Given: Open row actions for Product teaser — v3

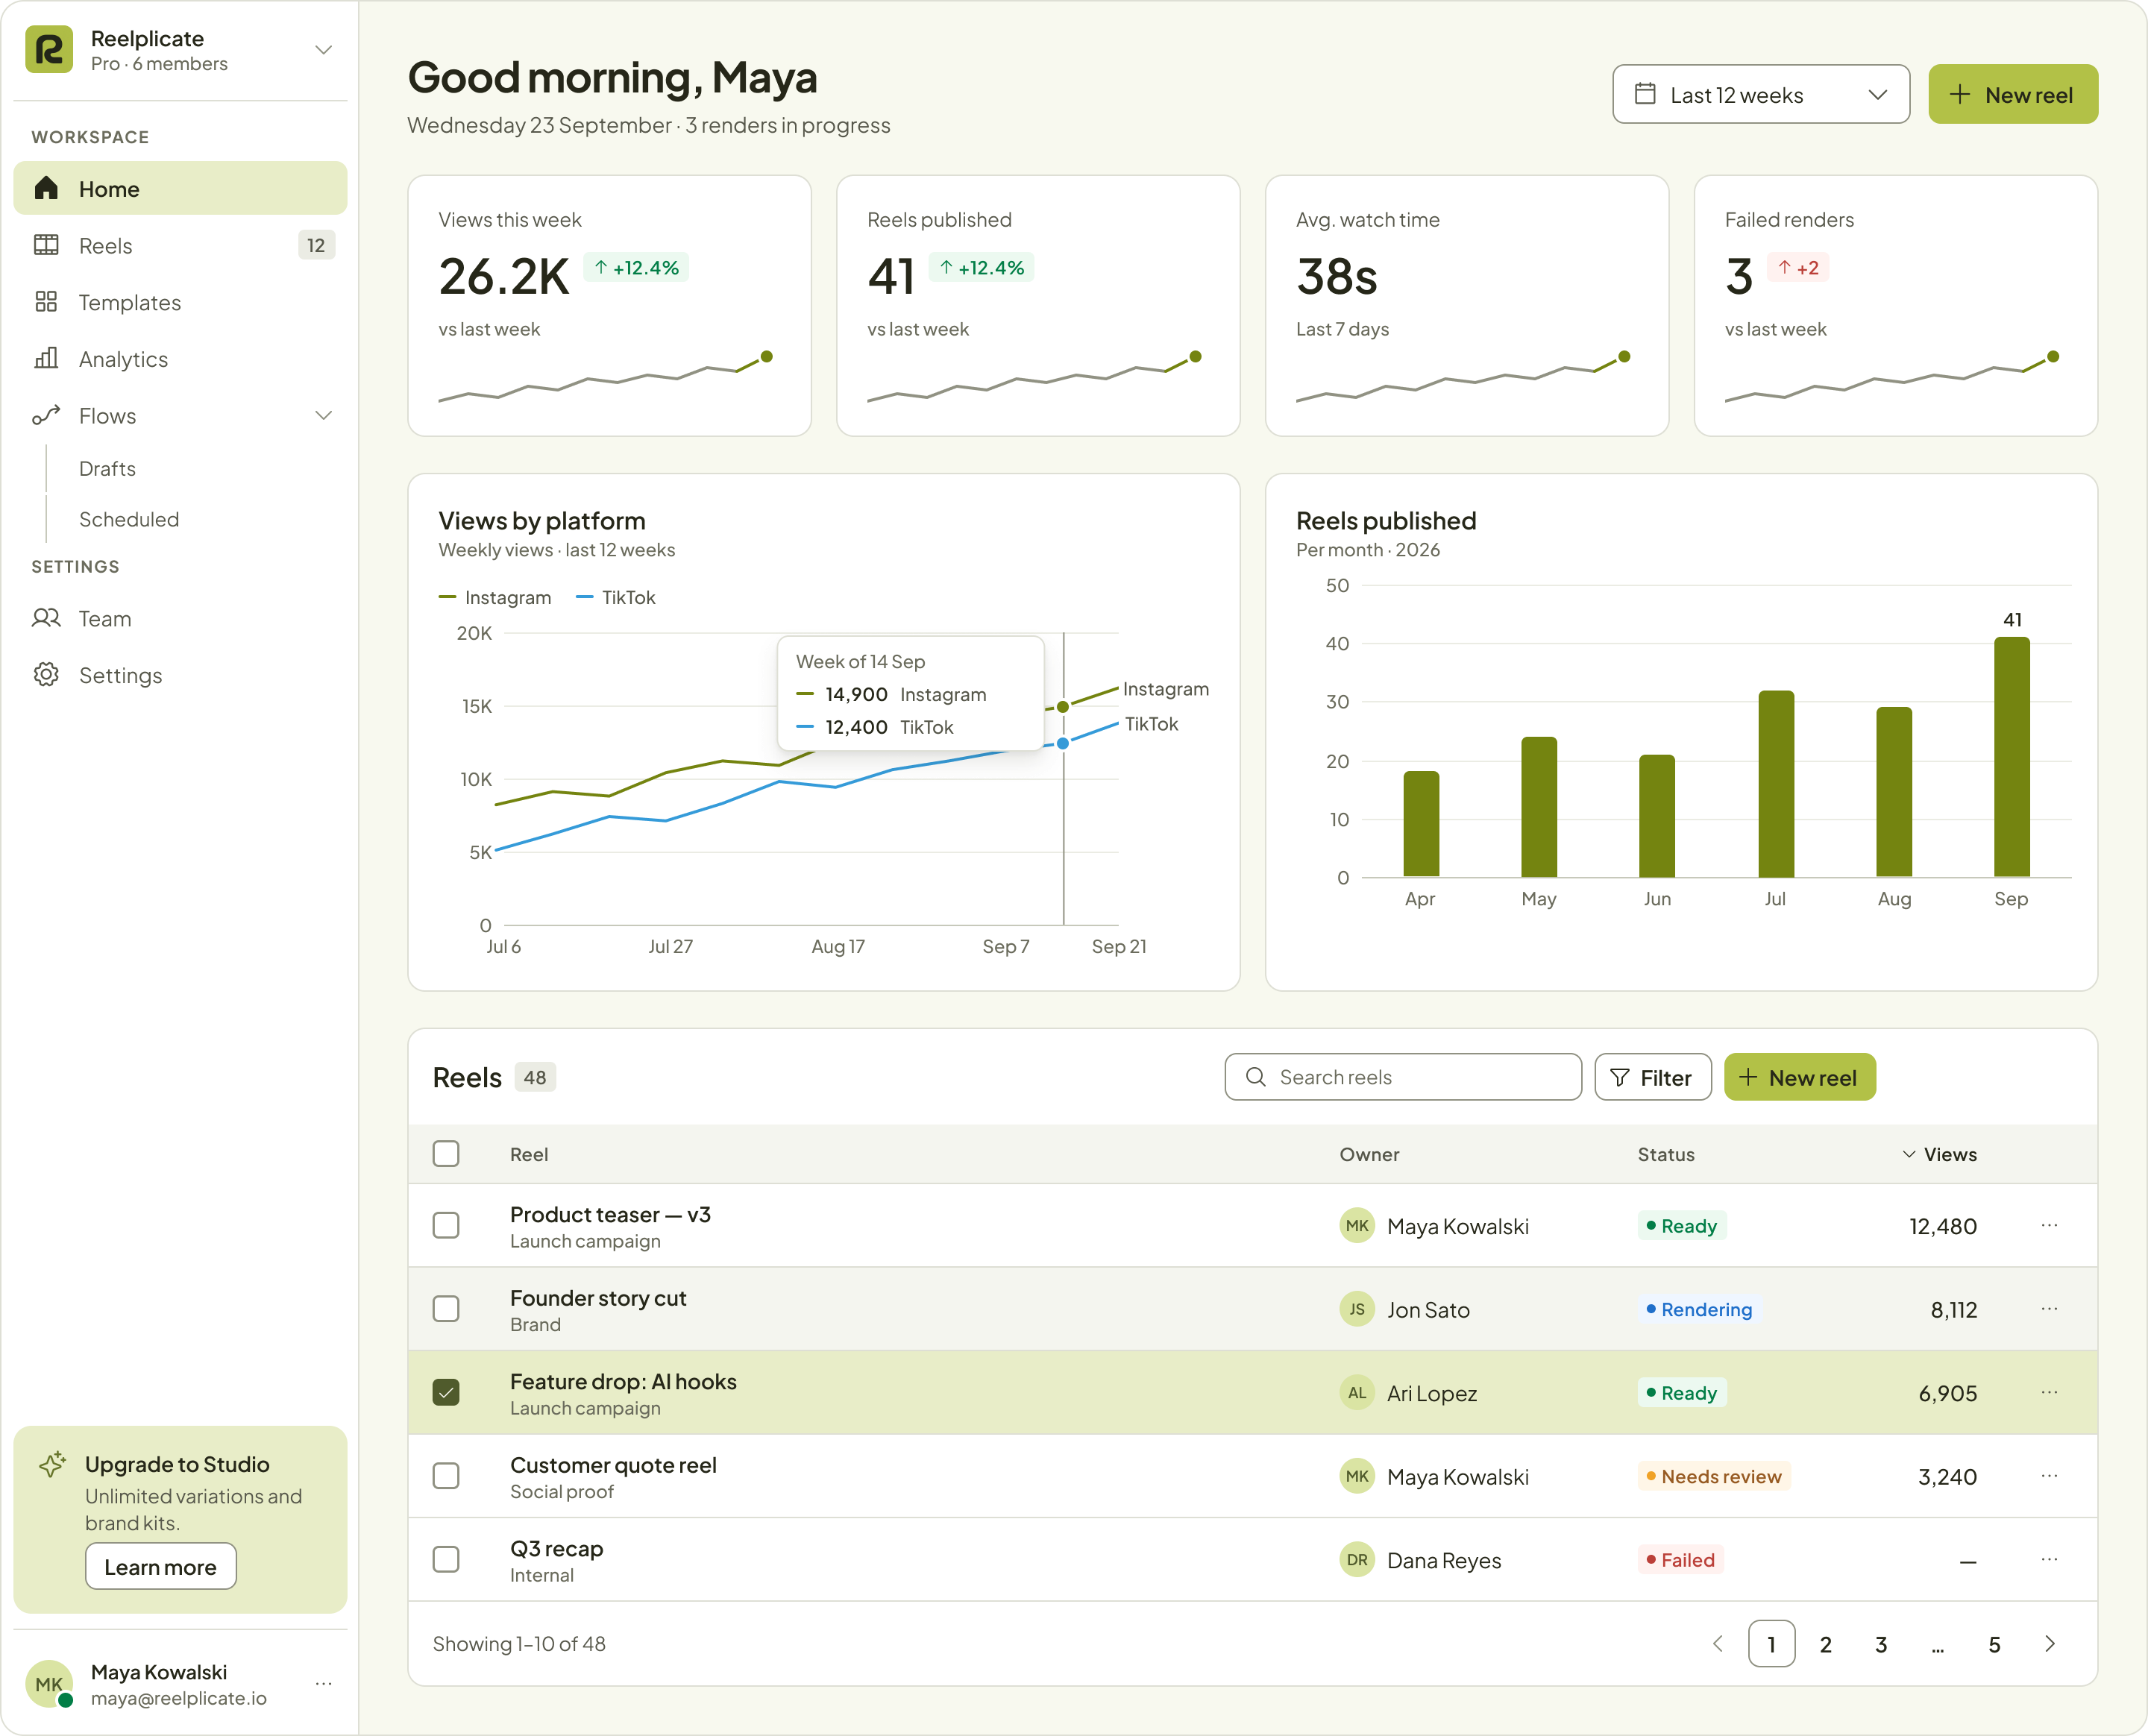Looking at the screenshot, I should point(2049,1225).
